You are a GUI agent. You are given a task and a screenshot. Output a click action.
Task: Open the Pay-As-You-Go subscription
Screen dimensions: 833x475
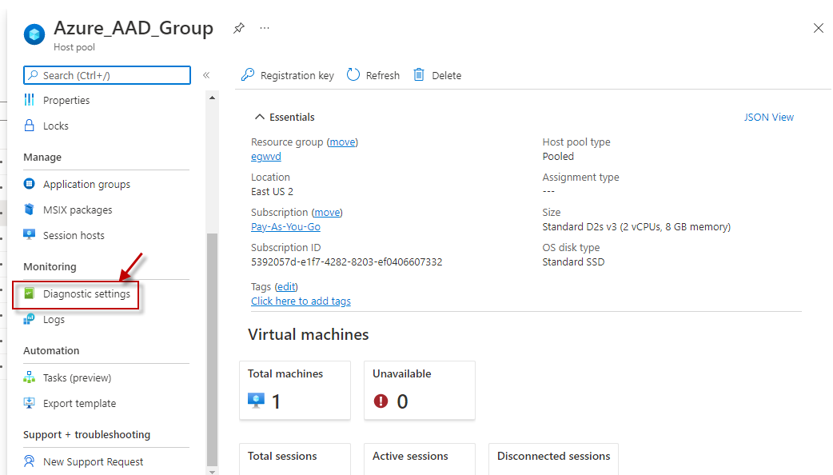(x=286, y=226)
